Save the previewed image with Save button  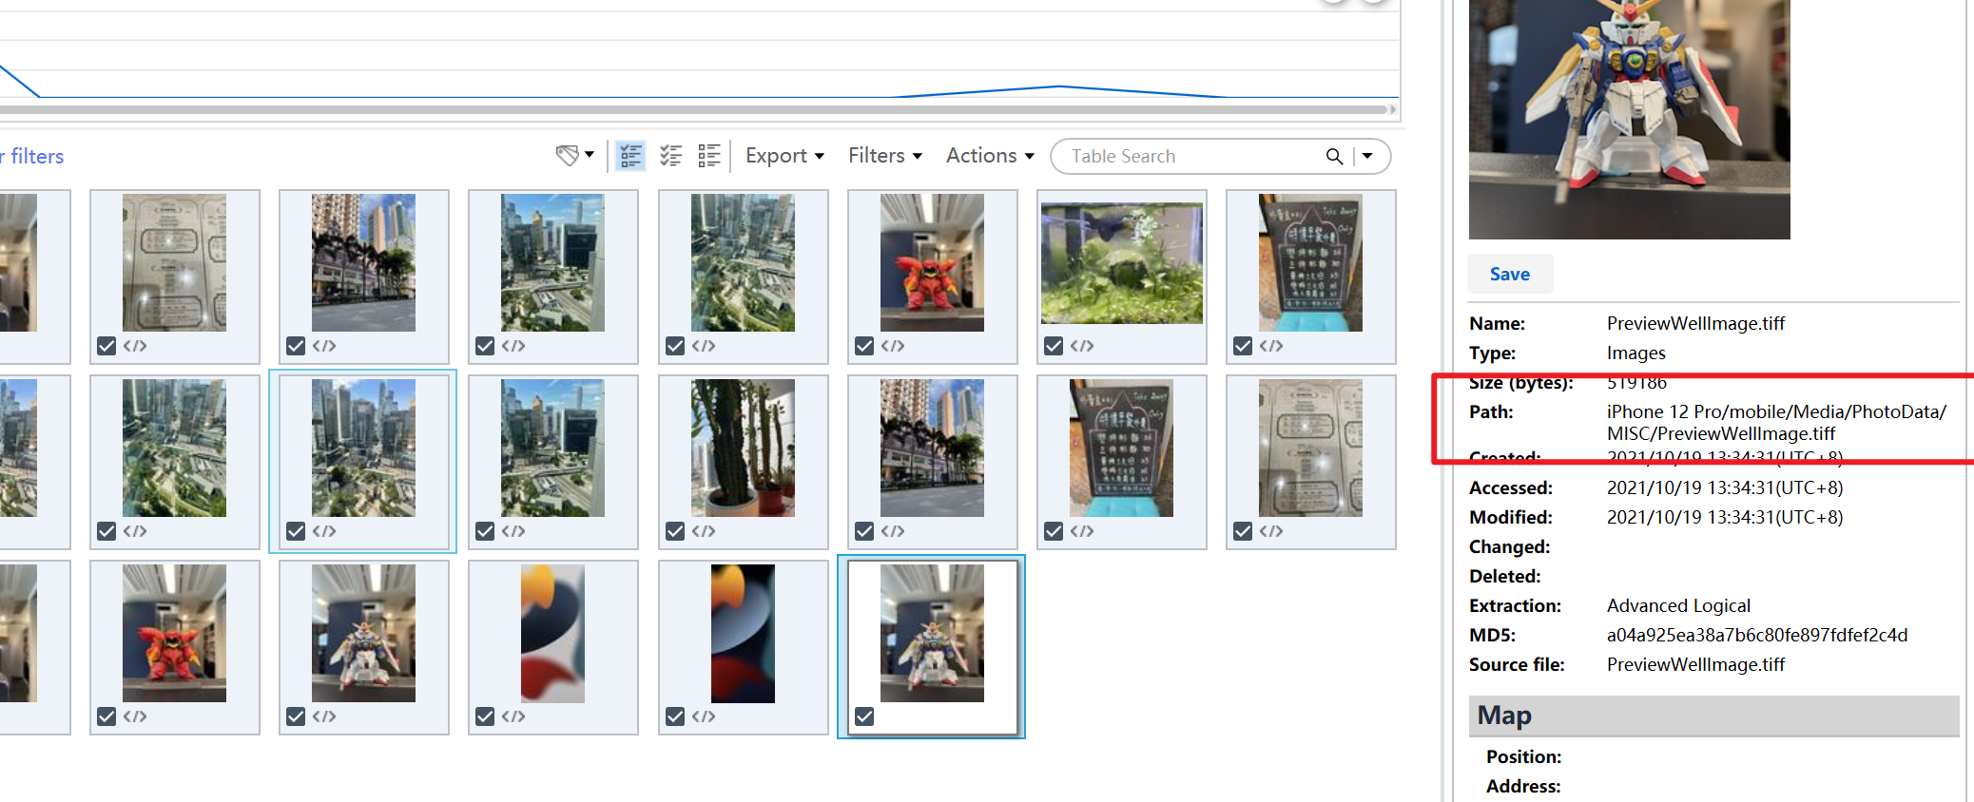point(1510,274)
